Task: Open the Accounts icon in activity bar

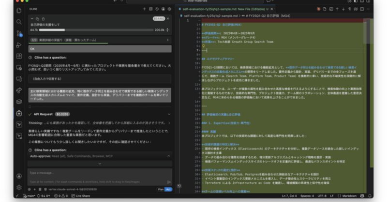Action: (x=19, y=176)
